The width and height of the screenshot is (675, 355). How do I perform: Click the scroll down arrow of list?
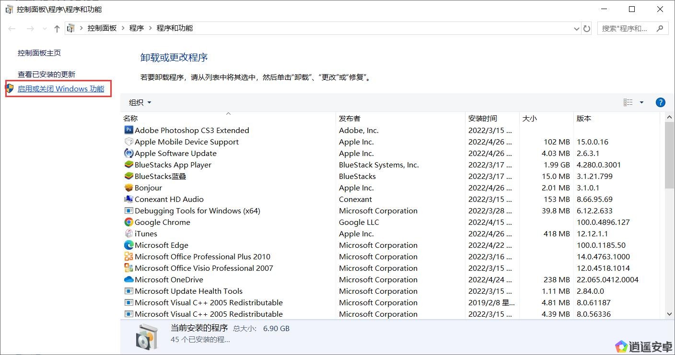click(x=669, y=314)
